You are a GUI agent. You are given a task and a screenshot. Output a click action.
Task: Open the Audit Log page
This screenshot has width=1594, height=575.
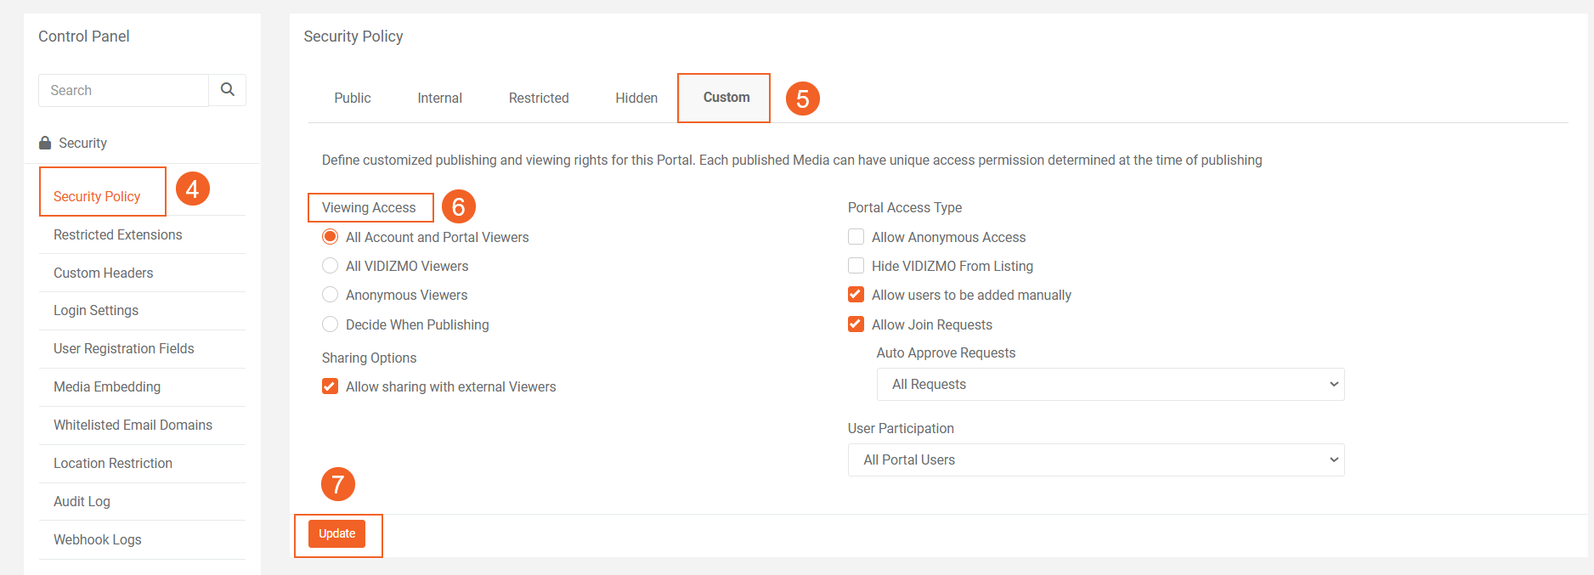[82, 501]
